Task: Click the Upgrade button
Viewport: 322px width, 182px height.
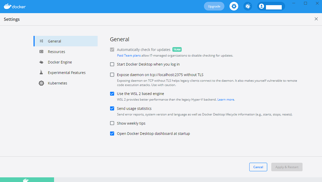Action: (x=214, y=6)
